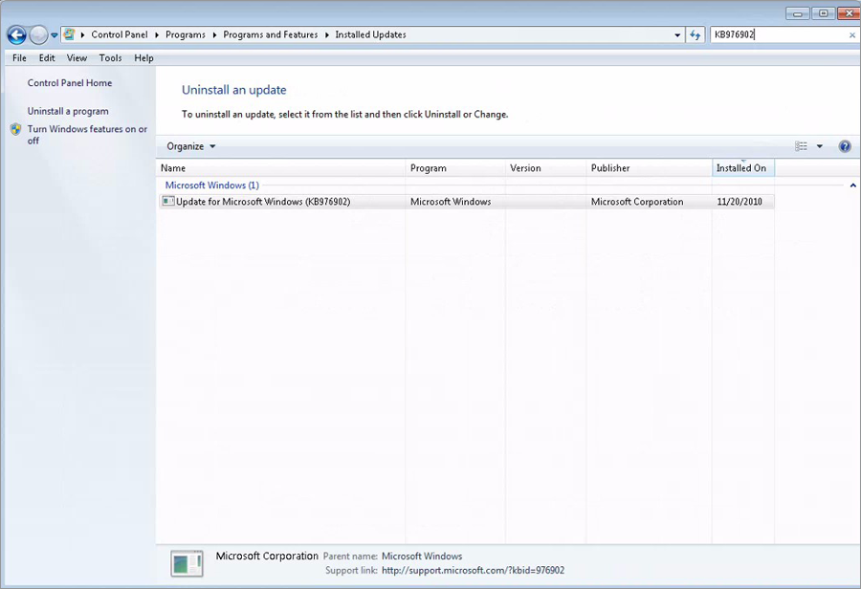Expand the recent pages dropdown arrow
This screenshot has height=589, width=861.
coord(55,35)
